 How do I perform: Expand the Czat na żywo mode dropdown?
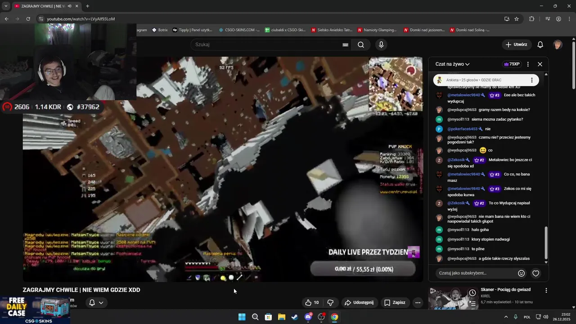452,64
